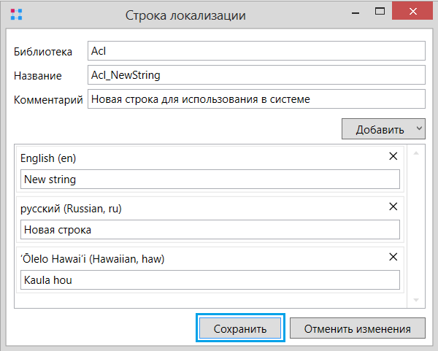The image size is (438, 351).
Task: Close the Строка локализации window
Action: tap(412, 11)
